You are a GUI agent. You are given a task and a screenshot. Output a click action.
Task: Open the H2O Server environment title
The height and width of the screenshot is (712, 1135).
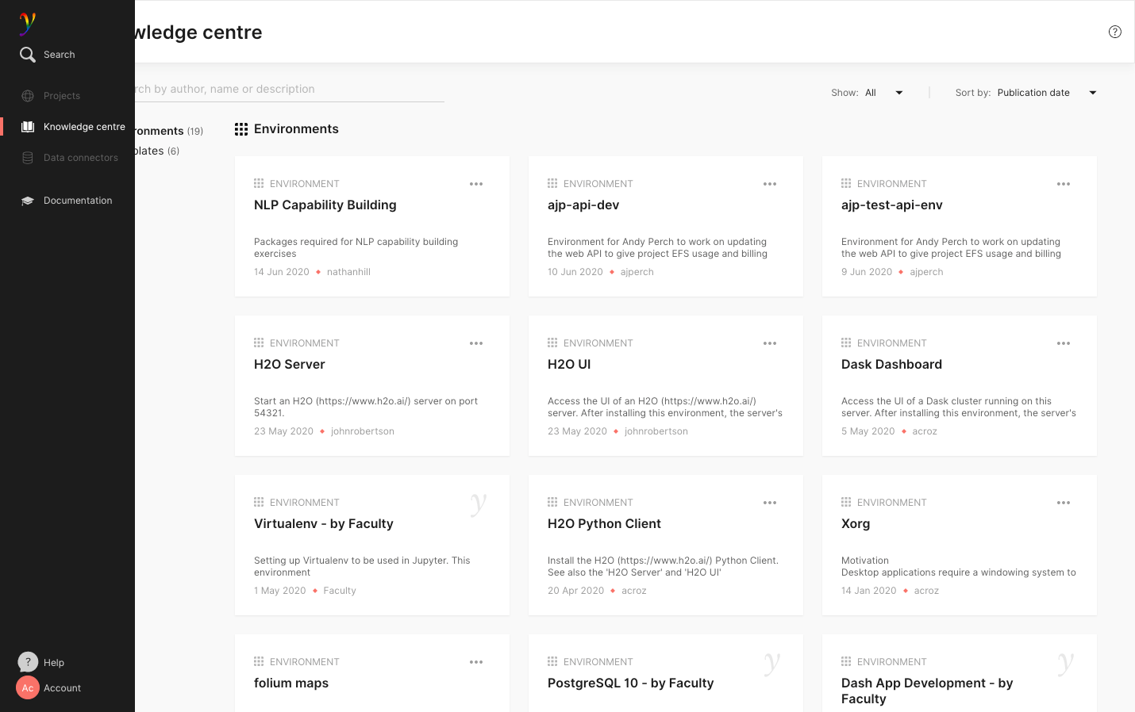click(x=290, y=365)
